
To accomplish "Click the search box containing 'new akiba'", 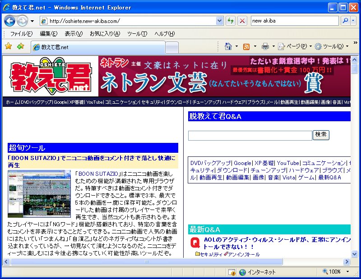I will (295, 21).
